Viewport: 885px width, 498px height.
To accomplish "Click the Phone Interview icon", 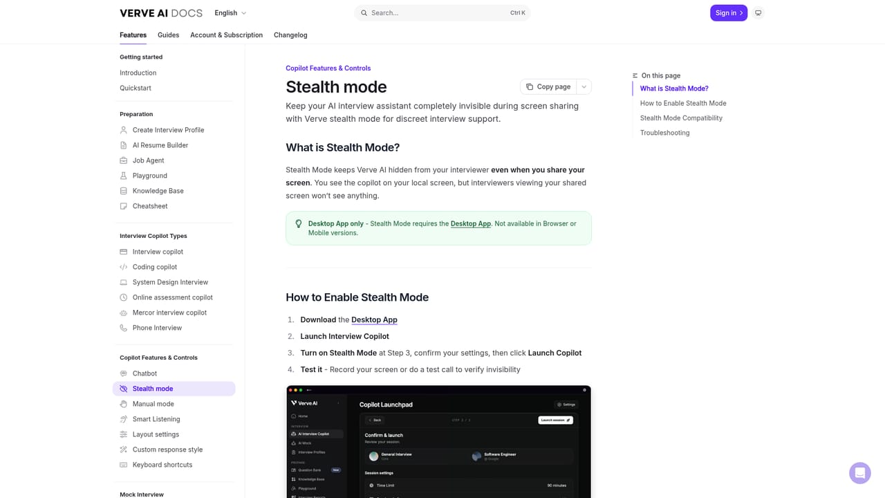I will (x=124, y=328).
